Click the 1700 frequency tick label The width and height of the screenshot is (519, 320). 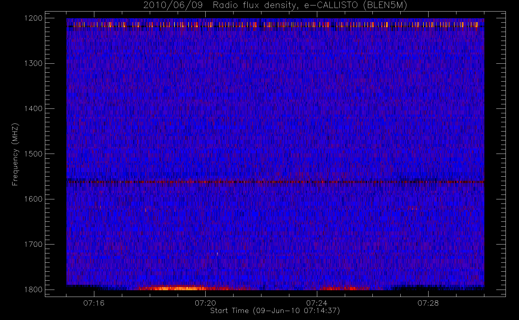(x=33, y=244)
